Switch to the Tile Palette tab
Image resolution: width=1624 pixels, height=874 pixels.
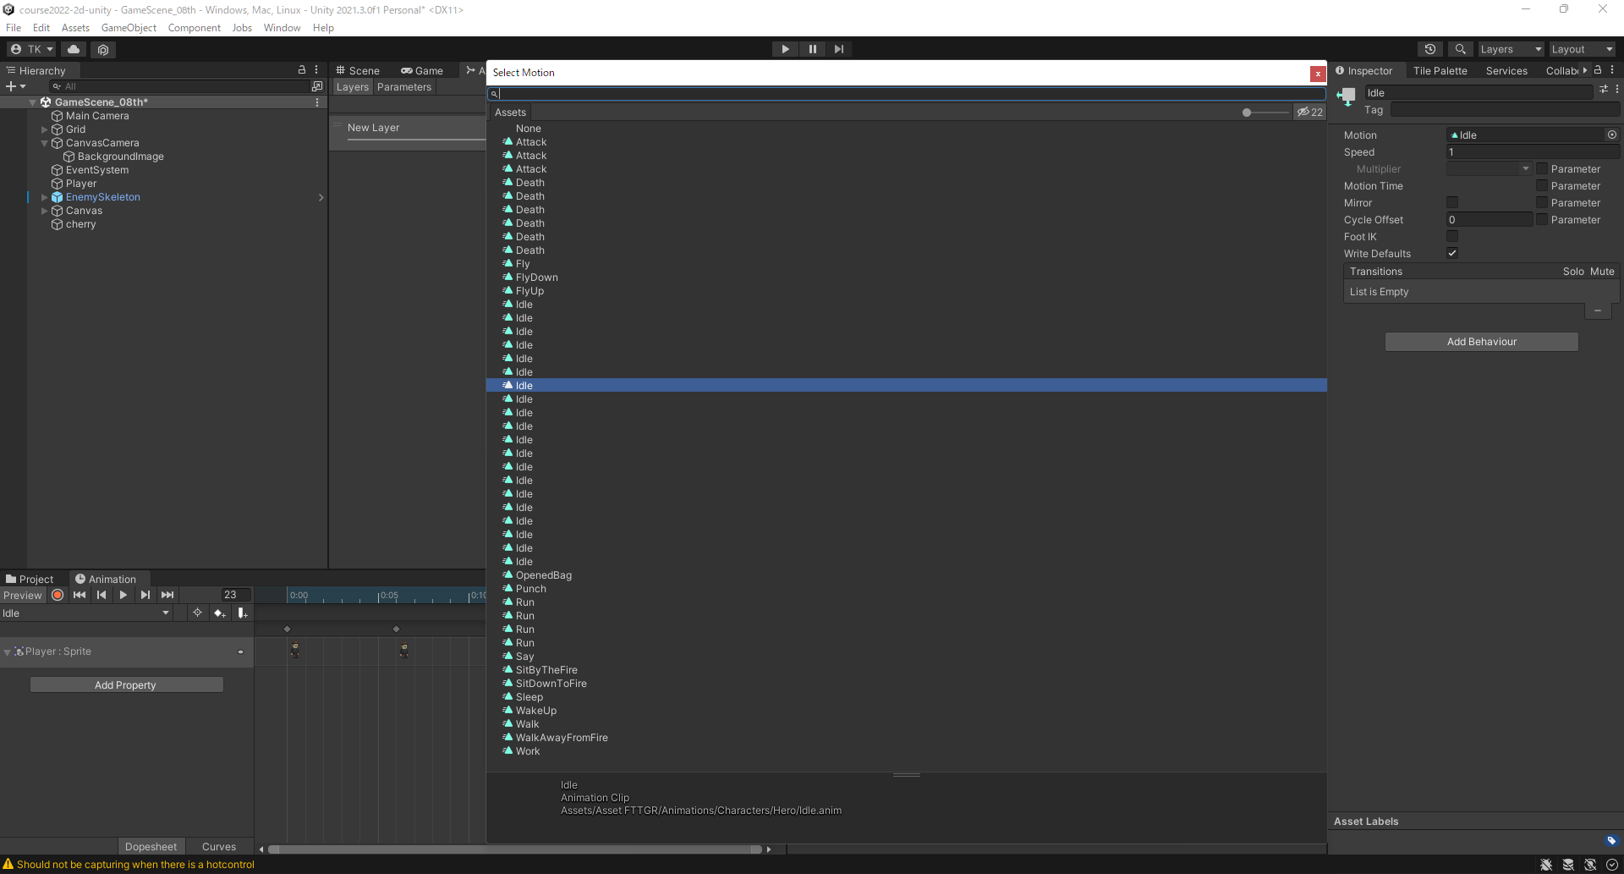click(x=1440, y=71)
